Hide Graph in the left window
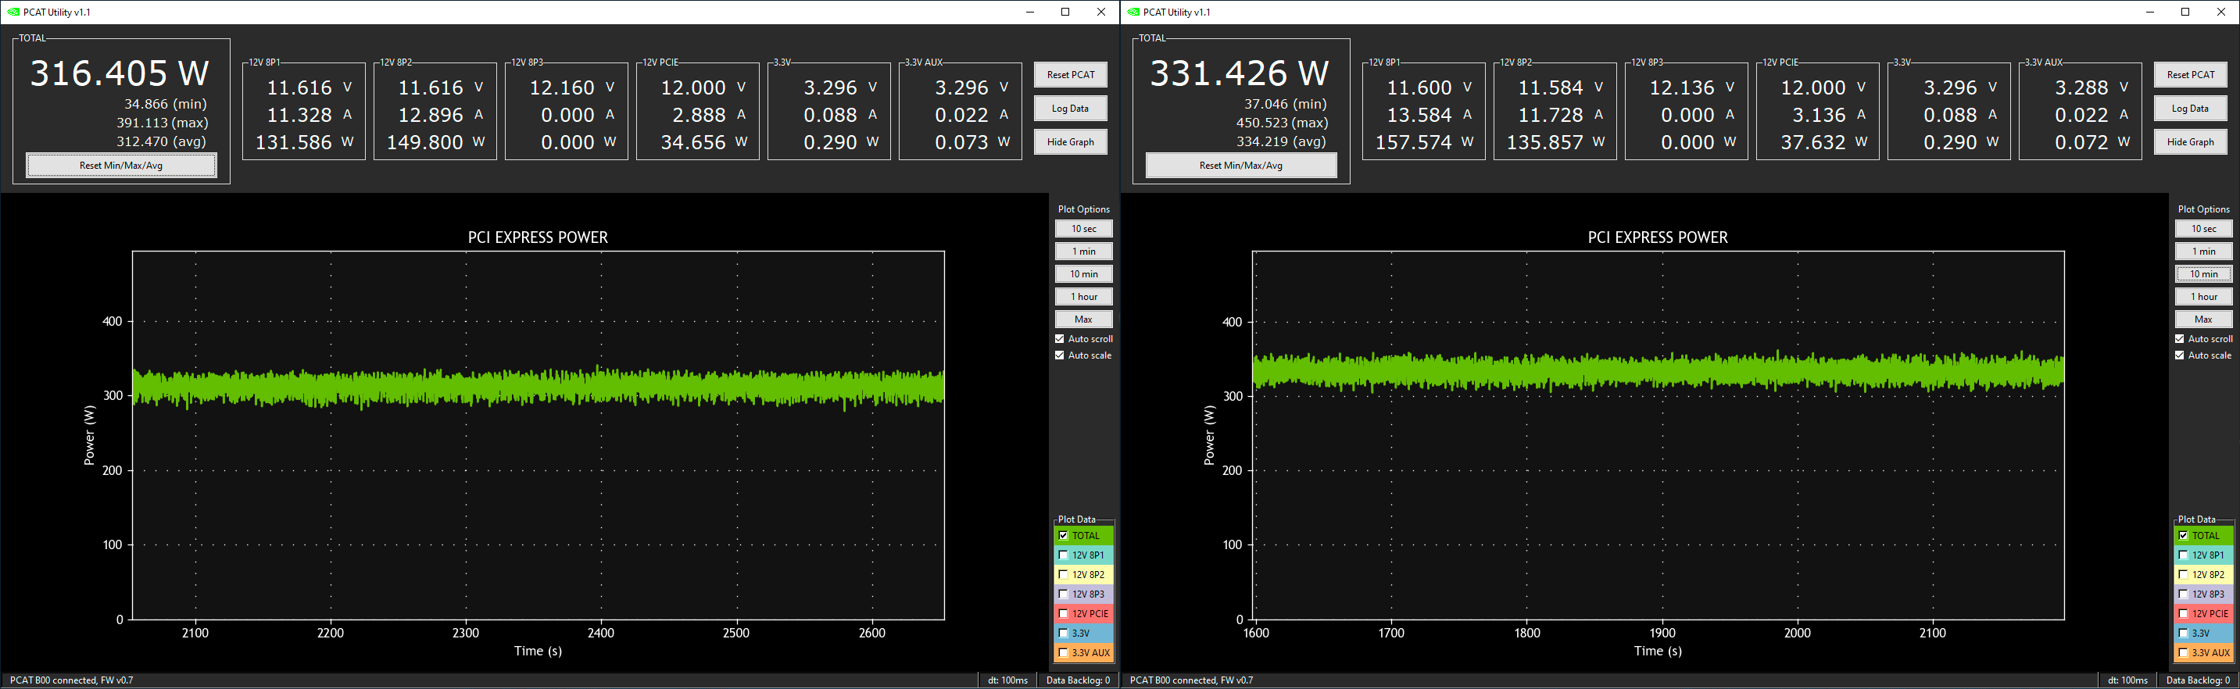The height and width of the screenshot is (689, 2240). coord(1071,141)
